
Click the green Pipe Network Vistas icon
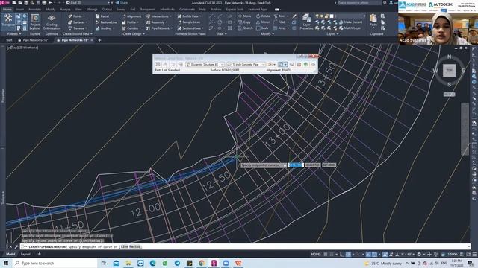click(x=305, y=65)
